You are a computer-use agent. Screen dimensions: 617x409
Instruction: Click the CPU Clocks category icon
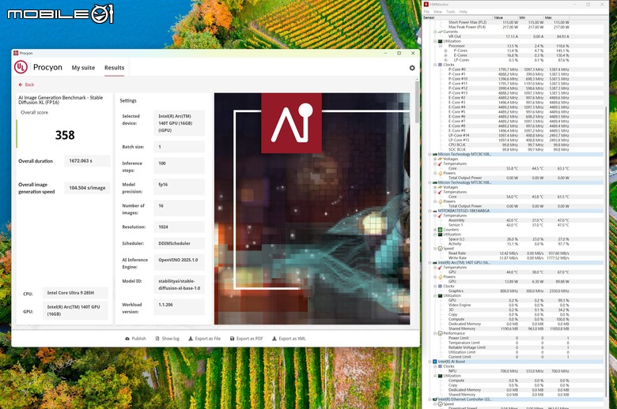[x=441, y=65]
